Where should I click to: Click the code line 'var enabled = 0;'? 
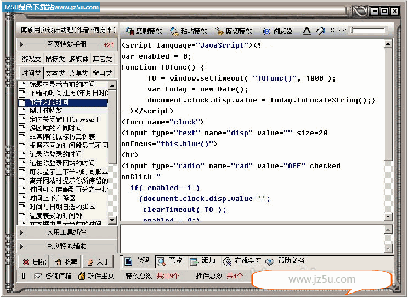pyautogui.click(x=156, y=56)
